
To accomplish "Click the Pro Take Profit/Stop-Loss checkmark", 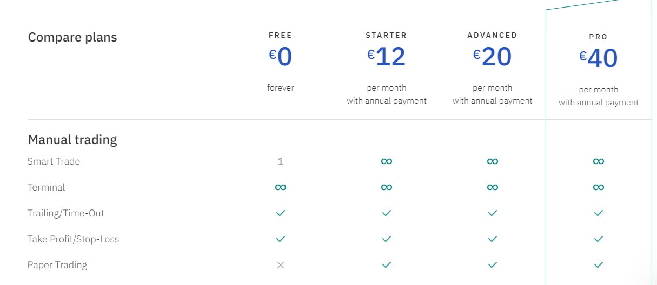I will [x=598, y=239].
